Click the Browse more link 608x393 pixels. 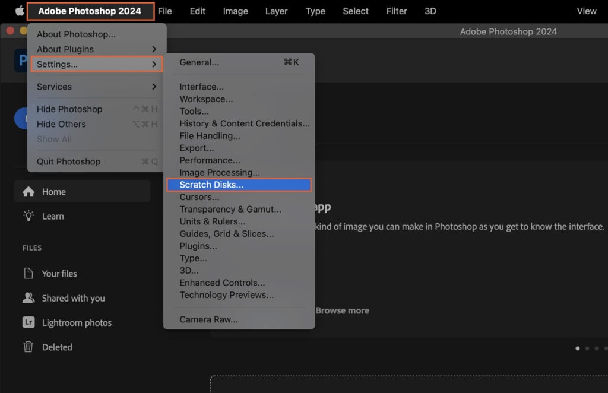click(344, 310)
